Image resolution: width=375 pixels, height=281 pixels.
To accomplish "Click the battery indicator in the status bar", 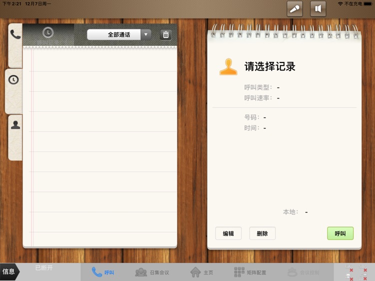I will pyautogui.click(x=368, y=4).
